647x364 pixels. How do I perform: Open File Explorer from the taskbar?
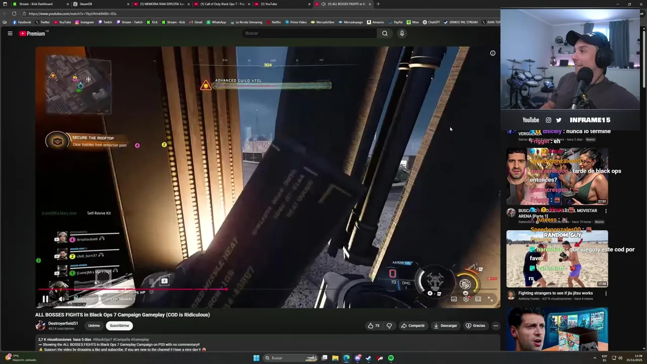335,358
